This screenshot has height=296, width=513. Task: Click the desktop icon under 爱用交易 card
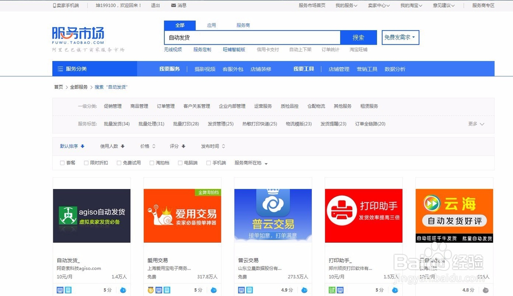[159, 290]
